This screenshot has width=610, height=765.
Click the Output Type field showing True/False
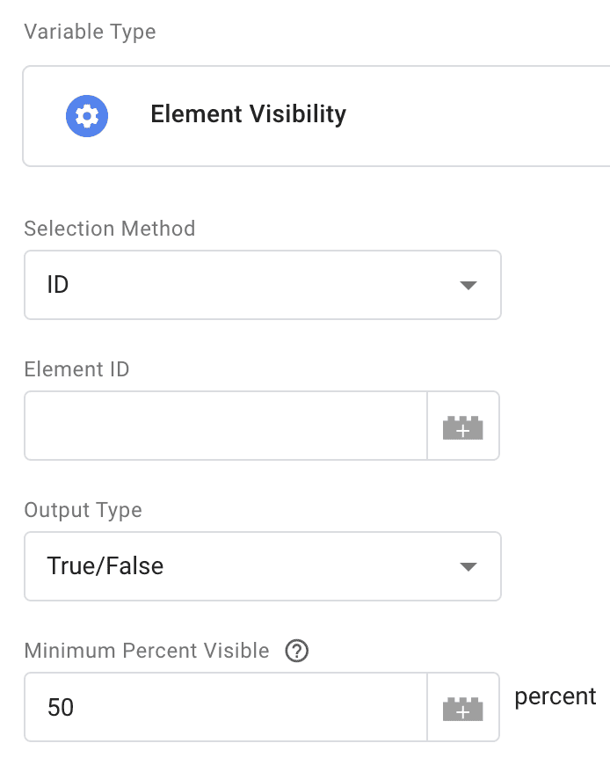(x=262, y=566)
